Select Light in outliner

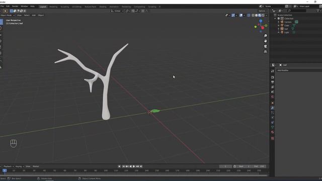coord(287,32)
